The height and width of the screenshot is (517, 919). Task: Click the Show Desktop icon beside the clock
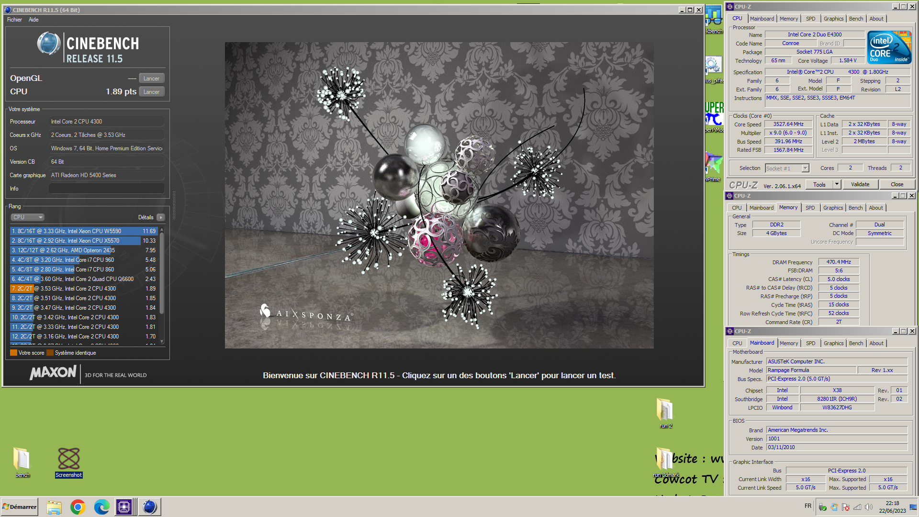pyautogui.click(x=913, y=507)
